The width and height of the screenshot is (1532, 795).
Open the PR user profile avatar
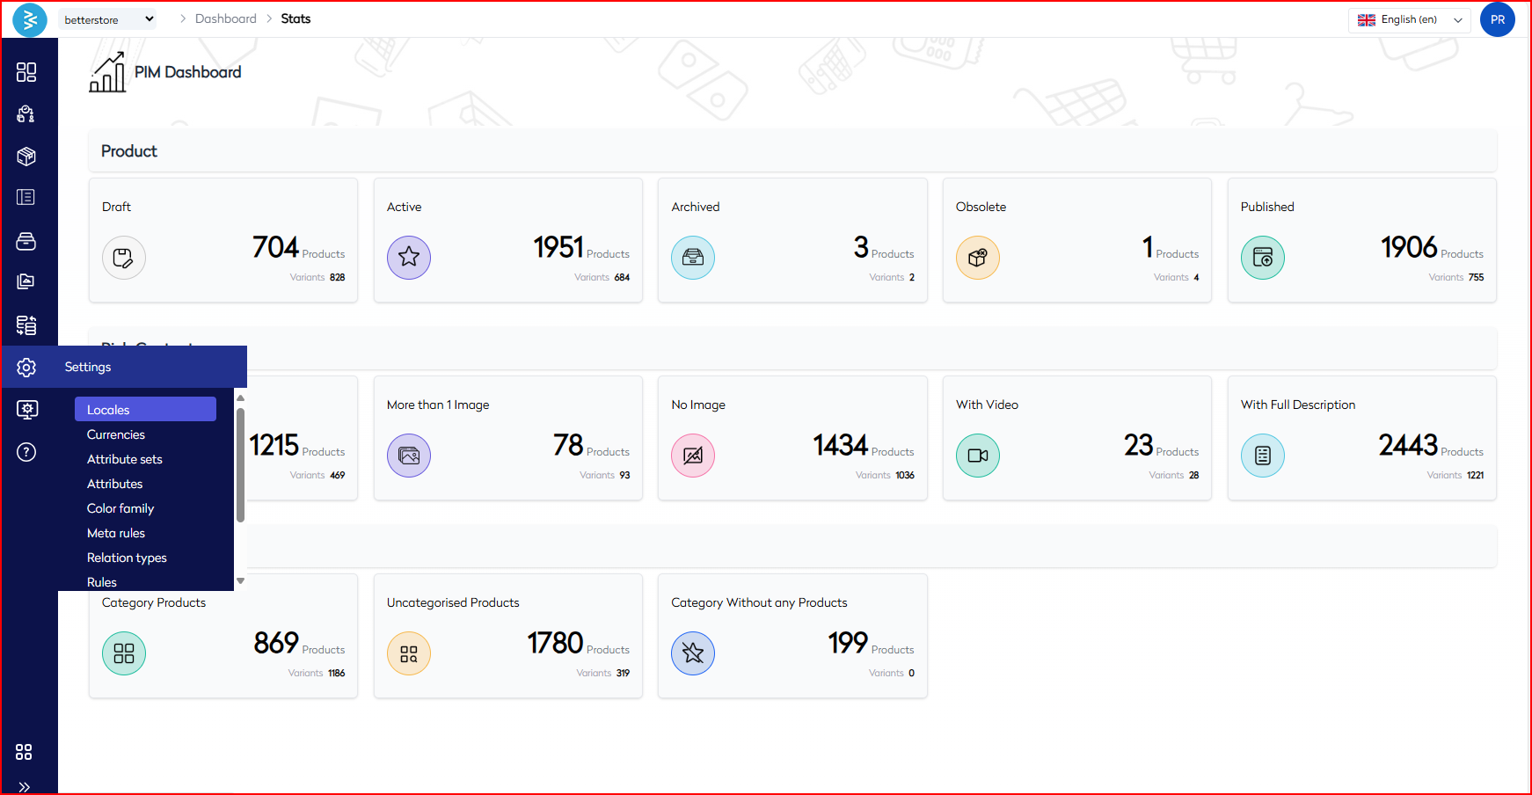click(1497, 19)
